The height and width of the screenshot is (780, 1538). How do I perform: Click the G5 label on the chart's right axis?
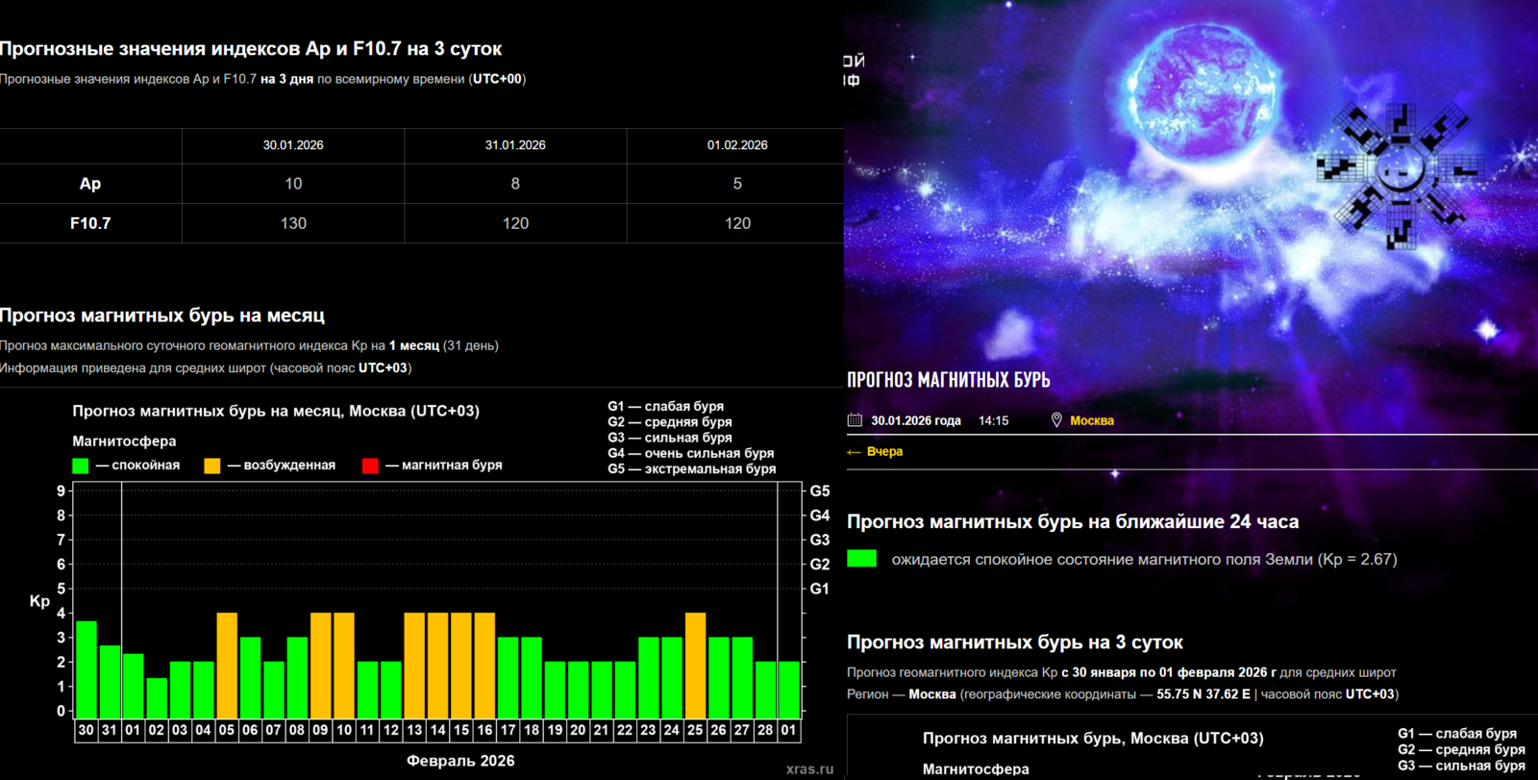(819, 491)
